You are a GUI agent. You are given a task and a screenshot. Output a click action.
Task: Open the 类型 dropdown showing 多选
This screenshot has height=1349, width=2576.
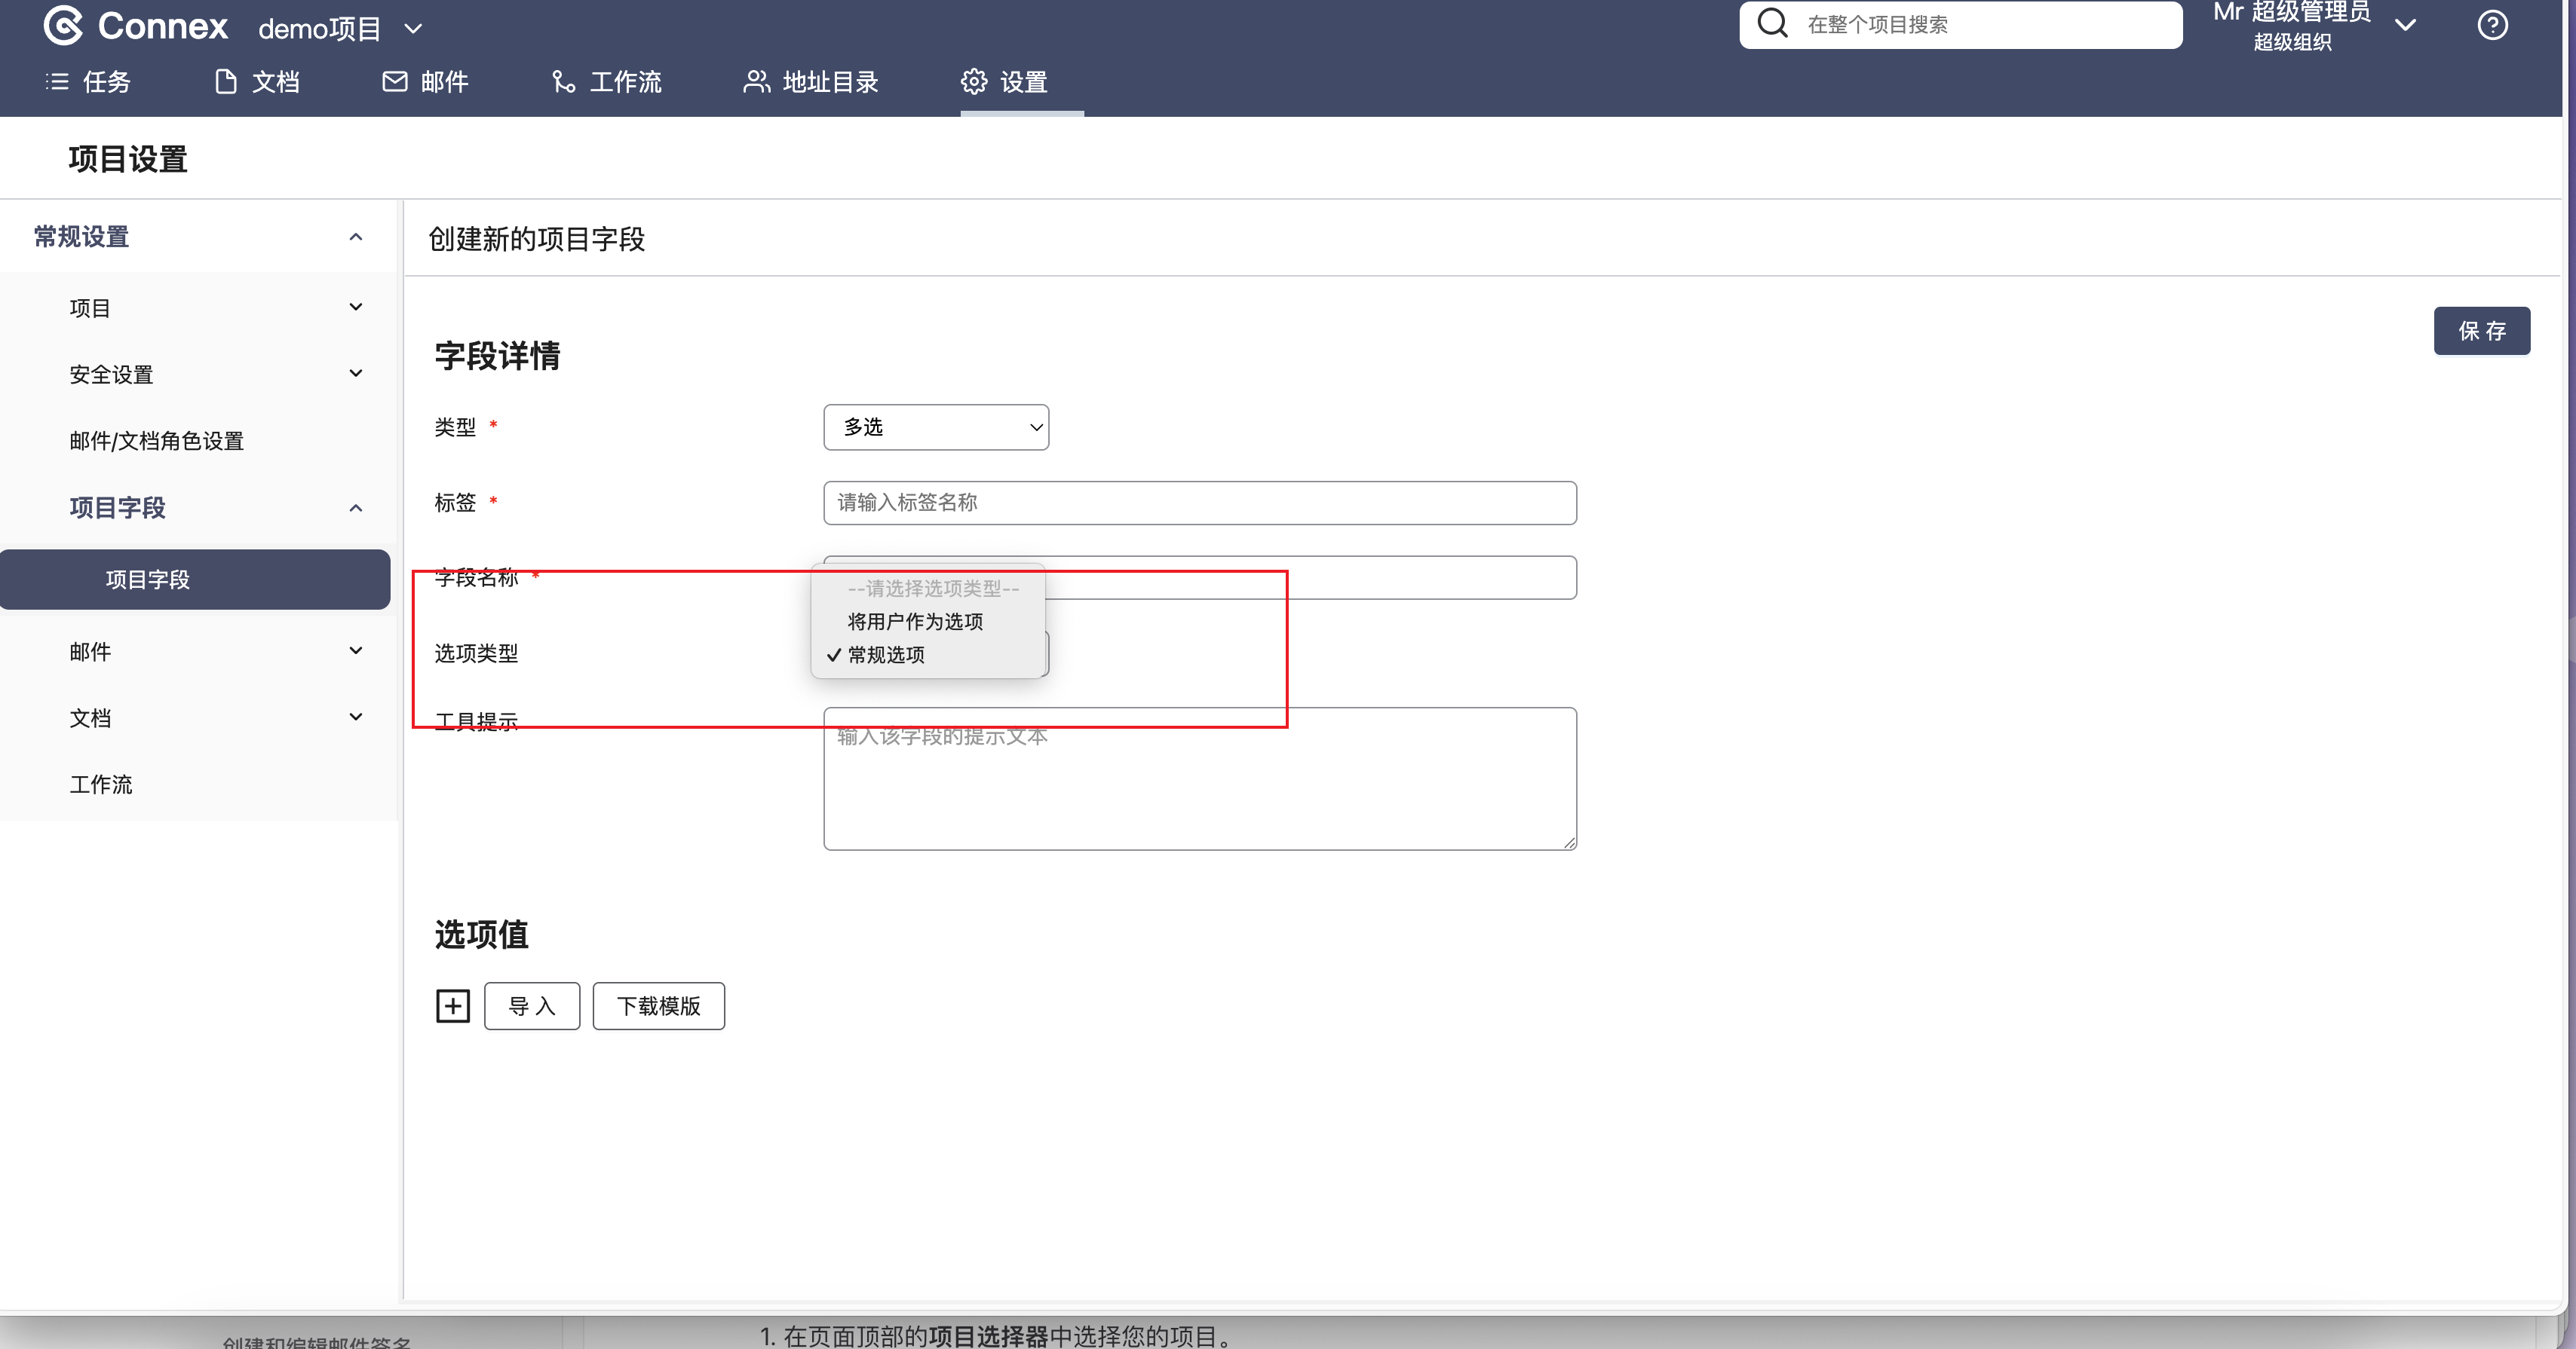pyautogui.click(x=936, y=427)
